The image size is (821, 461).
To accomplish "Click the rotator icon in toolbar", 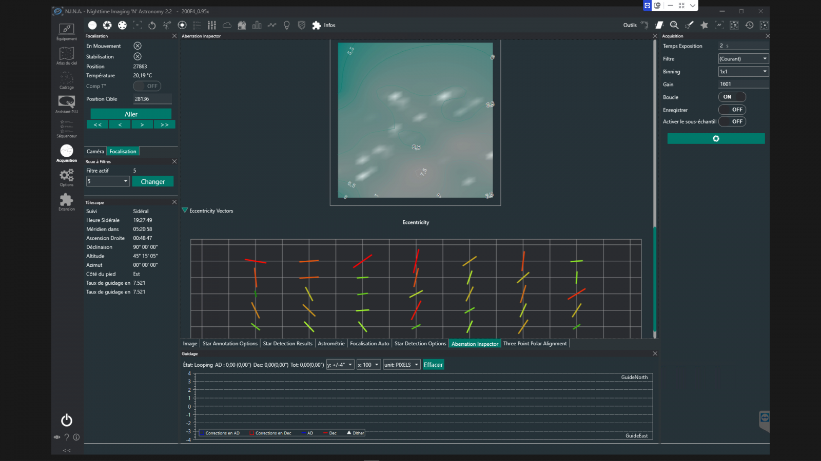I will pyautogui.click(x=152, y=25).
